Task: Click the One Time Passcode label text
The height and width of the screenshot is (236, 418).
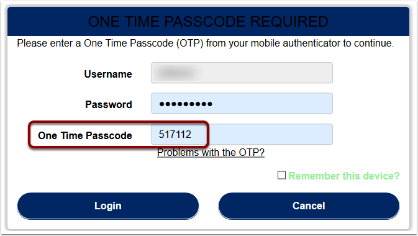Action: [85, 135]
